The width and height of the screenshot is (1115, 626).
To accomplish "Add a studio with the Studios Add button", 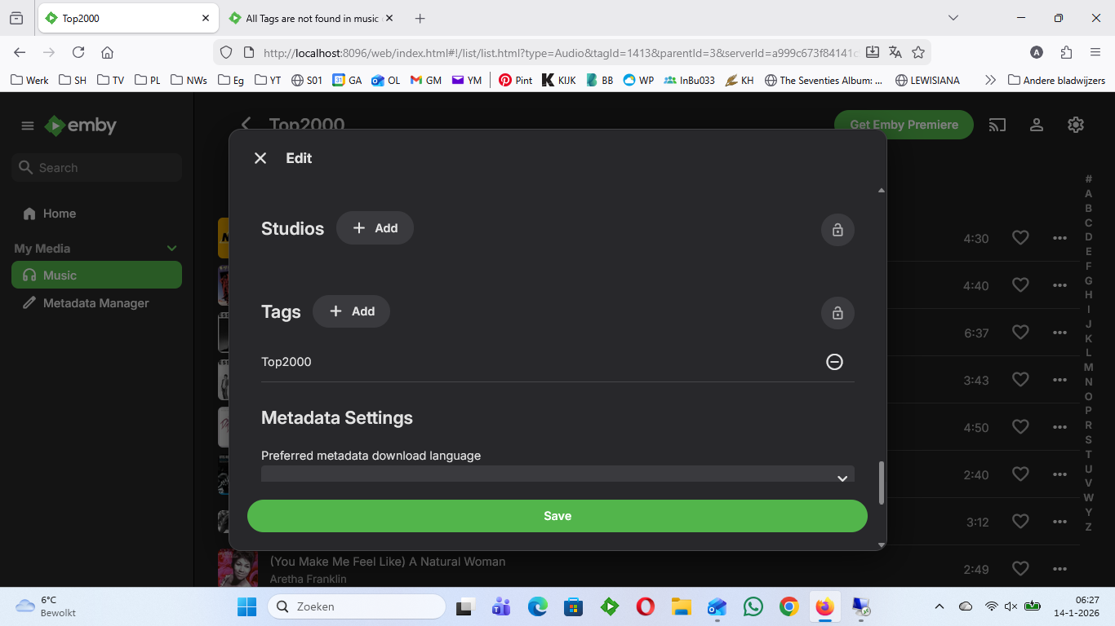I will coord(375,228).
